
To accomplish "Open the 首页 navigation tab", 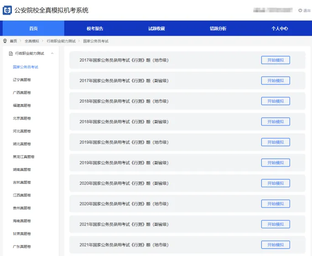I will (x=33, y=28).
